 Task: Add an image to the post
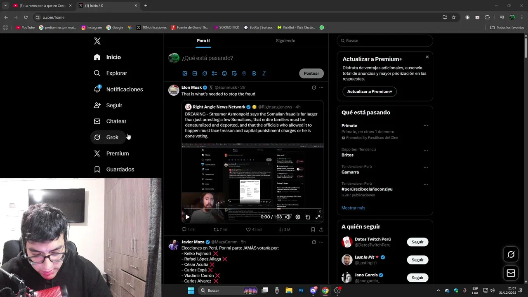coord(185,73)
